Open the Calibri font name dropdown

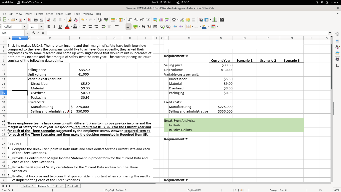pyautogui.click(x=24, y=27)
